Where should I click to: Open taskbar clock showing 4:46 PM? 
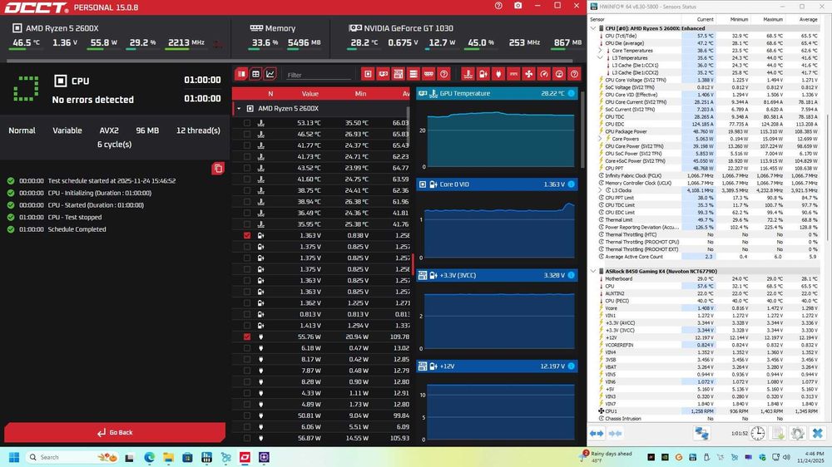810,457
